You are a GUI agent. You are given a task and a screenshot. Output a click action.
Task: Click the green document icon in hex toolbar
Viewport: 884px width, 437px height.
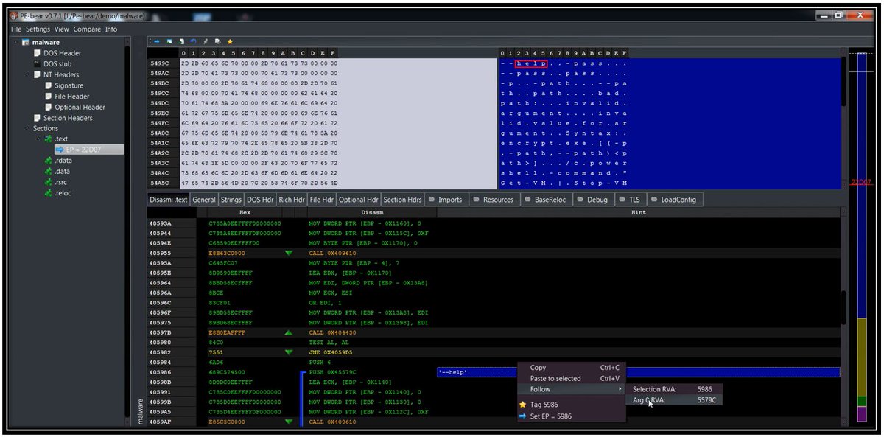(x=181, y=42)
